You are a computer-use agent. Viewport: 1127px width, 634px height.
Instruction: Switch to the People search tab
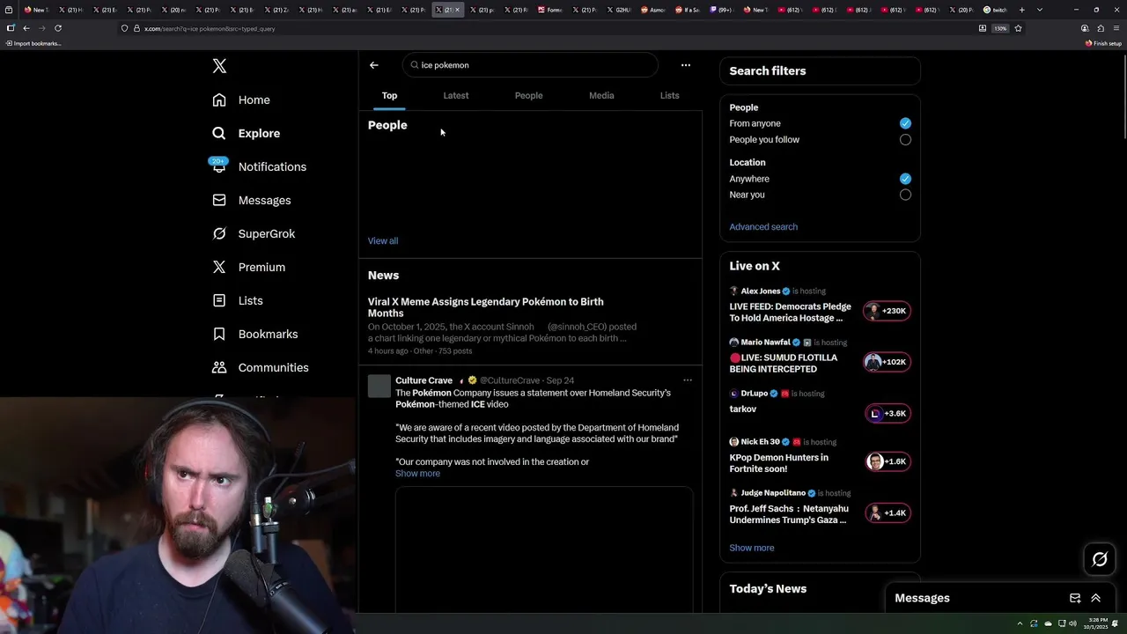pos(528,95)
